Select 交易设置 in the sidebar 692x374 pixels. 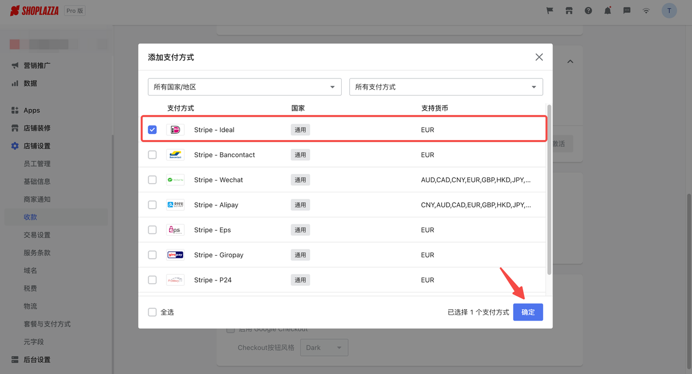37,235
